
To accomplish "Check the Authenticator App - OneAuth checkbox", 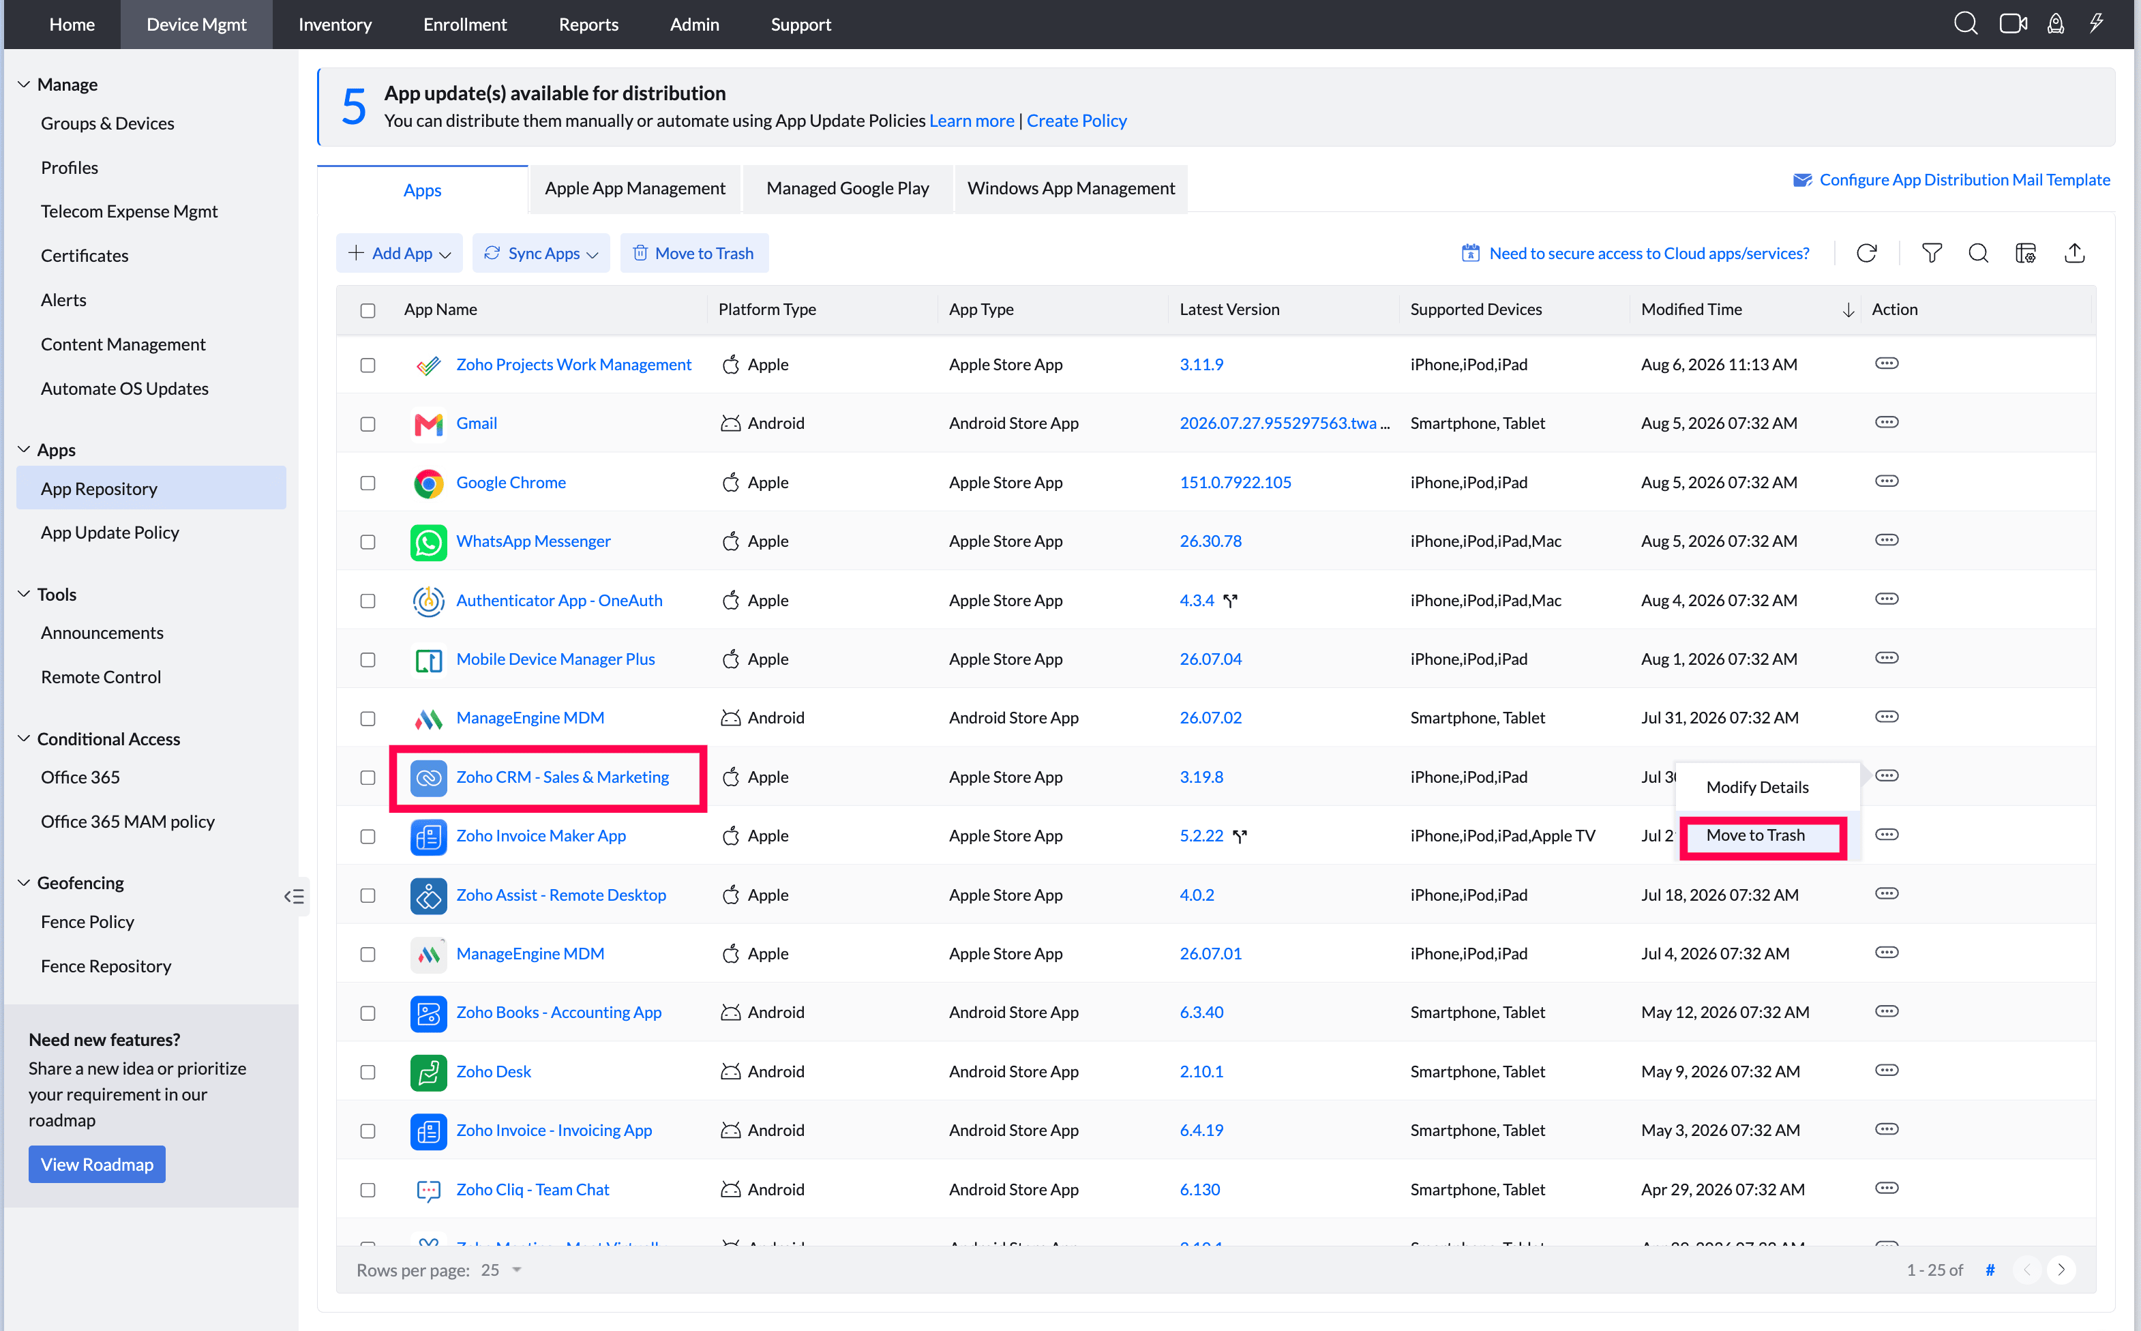I will 368,601.
